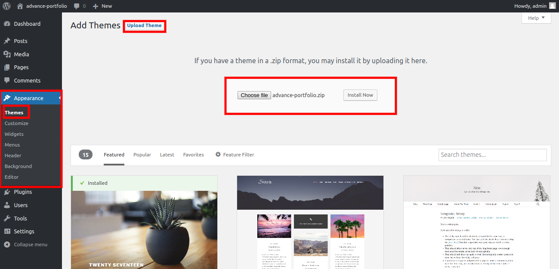The width and height of the screenshot is (559, 269).
Task: Open the Themes submenu item
Action: tap(14, 113)
